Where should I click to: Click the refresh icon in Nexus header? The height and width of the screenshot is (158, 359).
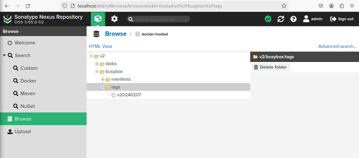pyautogui.click(x=281, y=19)
